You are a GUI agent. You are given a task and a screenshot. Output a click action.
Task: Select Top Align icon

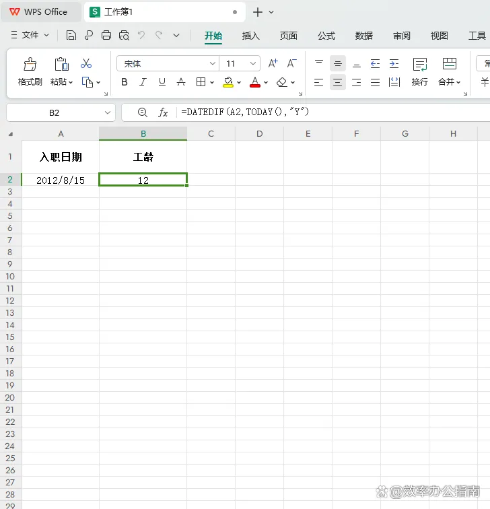pyautogui.click(x=319, y=63)
